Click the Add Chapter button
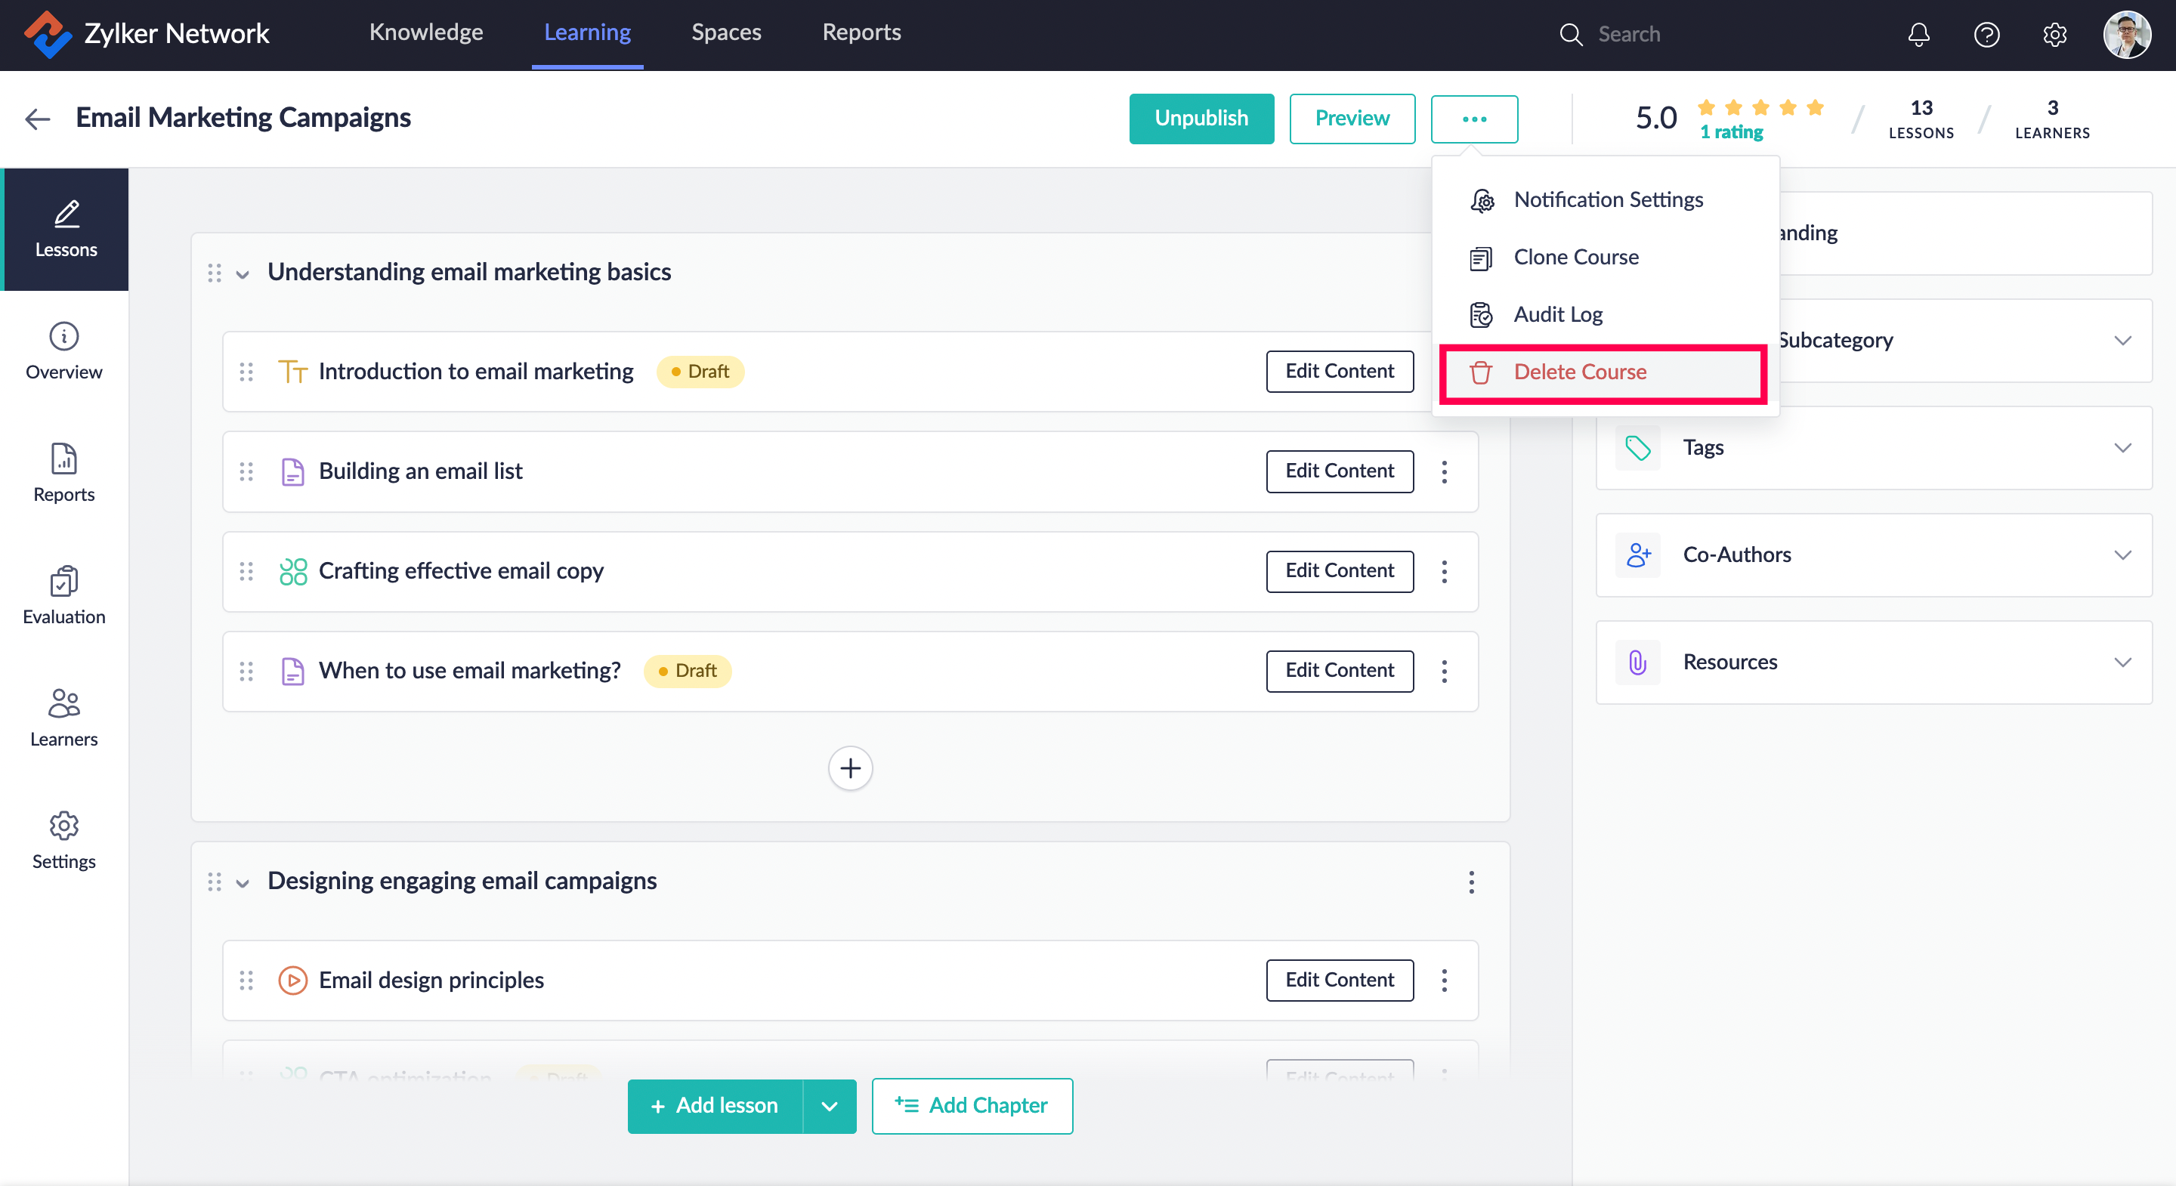Viewport: 2176px width, 1186px height. (972, 1106)
